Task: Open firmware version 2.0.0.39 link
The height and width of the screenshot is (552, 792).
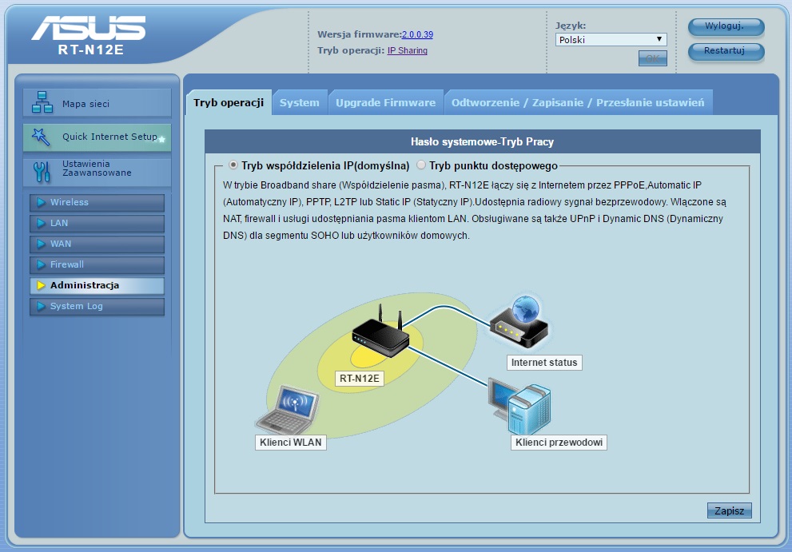Action: pyautogui.click(x=417, y=34)
